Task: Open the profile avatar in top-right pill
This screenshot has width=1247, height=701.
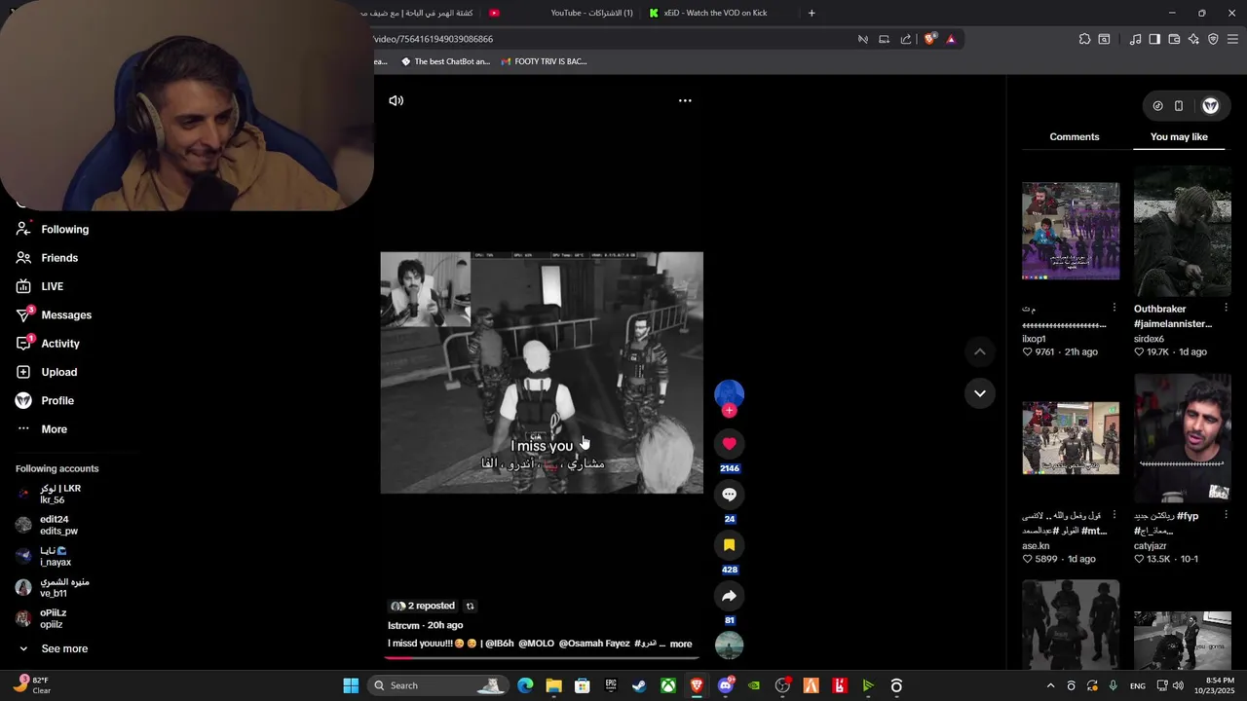Action: click(1210, 105)
